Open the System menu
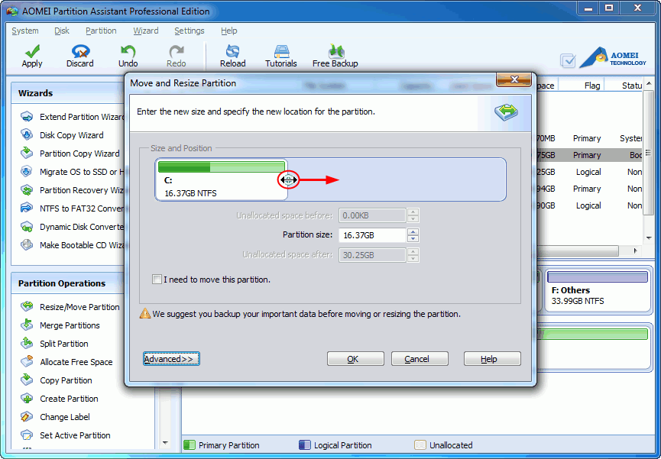The width and height of the screenshot is (661, 459). [x=25, y=31]
